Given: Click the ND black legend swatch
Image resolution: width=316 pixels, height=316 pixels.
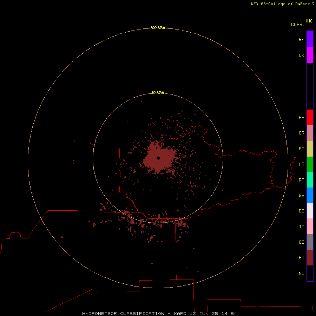Looking at the screenshot, I should tap(310, 273).
